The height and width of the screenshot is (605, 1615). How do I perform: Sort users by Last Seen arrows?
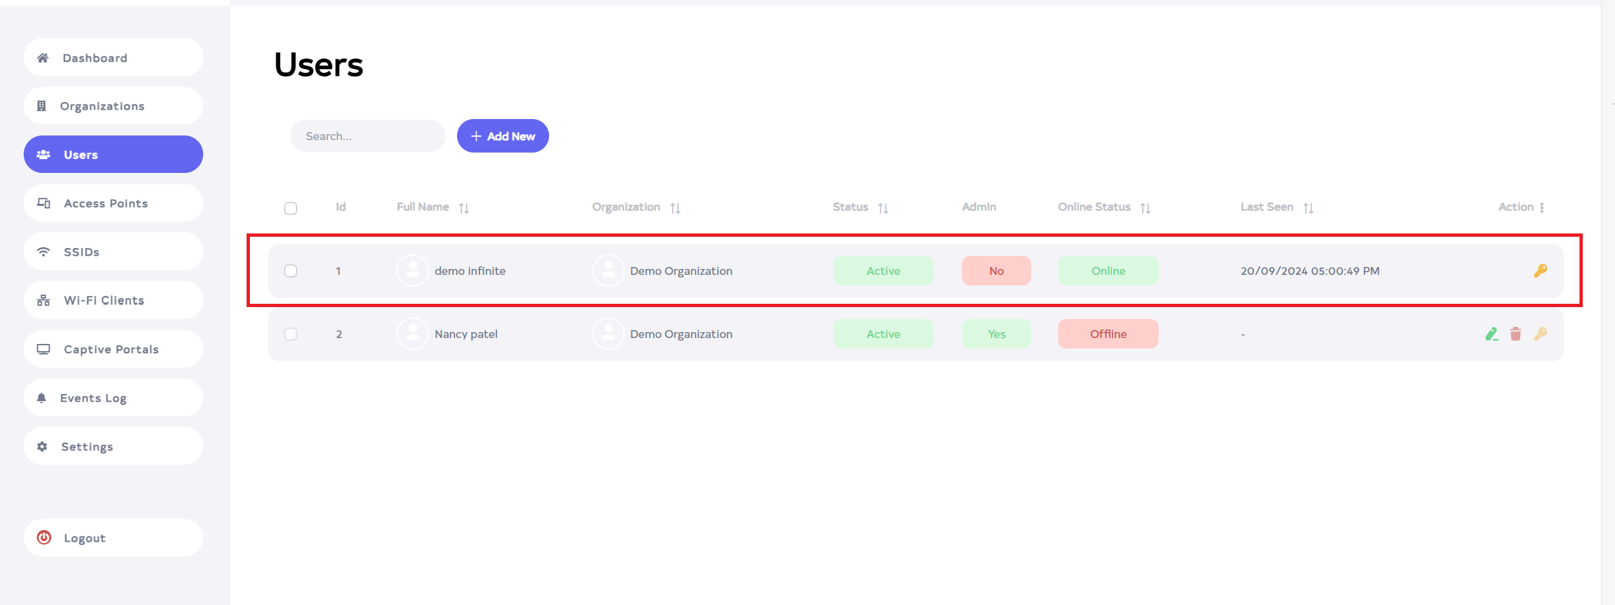1308,208
